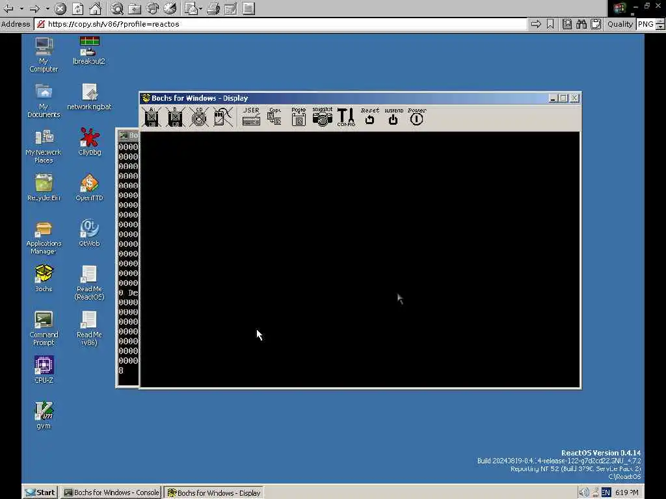Click the Bochs Display window title bar
The height and width of the screenshot is (499, 666).
click(x=344, y=98)
